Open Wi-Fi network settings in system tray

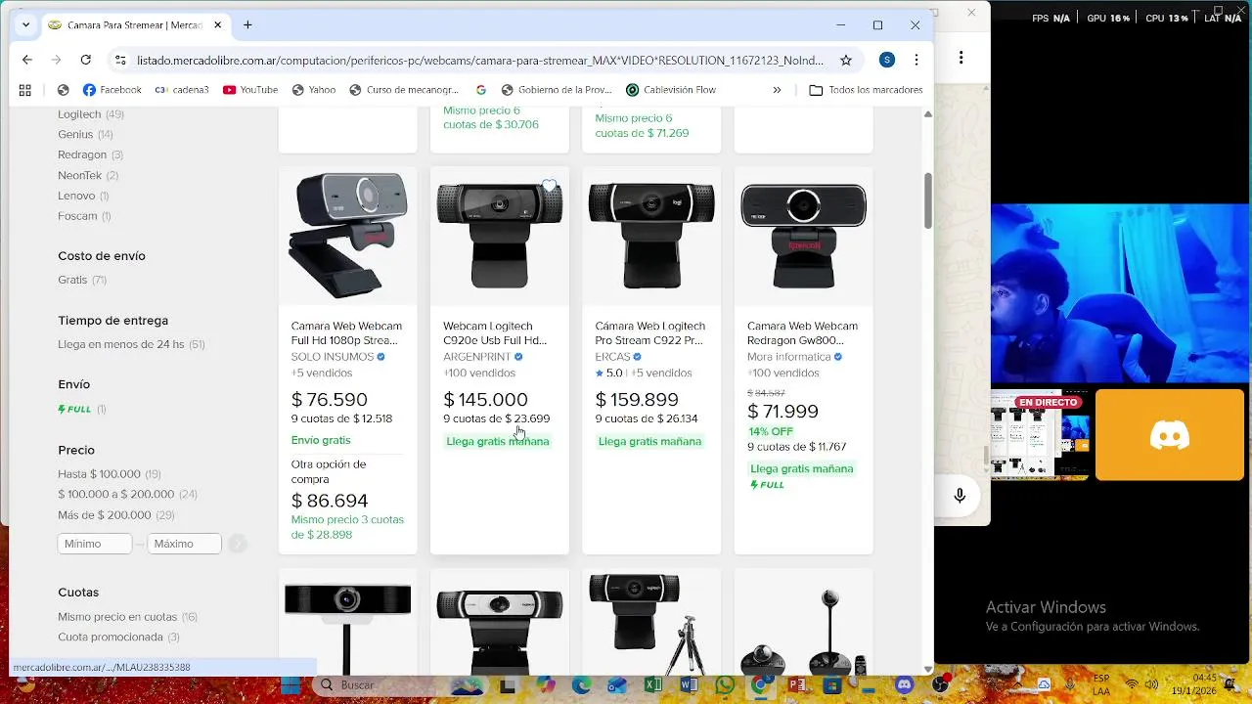[x=1132, y=684]
